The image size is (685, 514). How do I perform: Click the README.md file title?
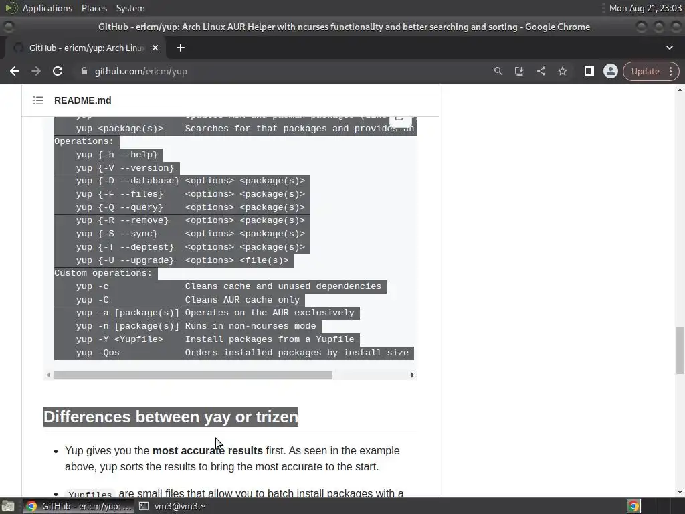click(x=82, y=100)
